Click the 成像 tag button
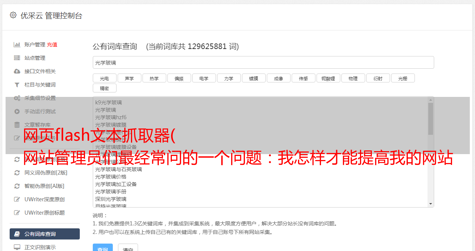The width and height of the screenshot is (475, 251). (278, 78)
